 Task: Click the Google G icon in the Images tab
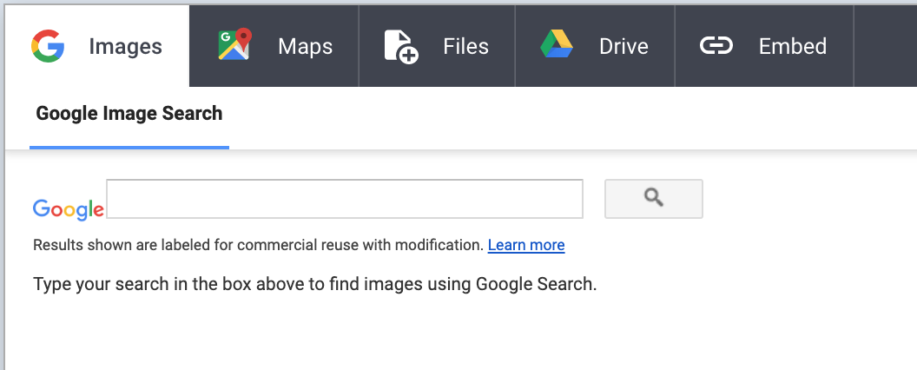[48, 46]
